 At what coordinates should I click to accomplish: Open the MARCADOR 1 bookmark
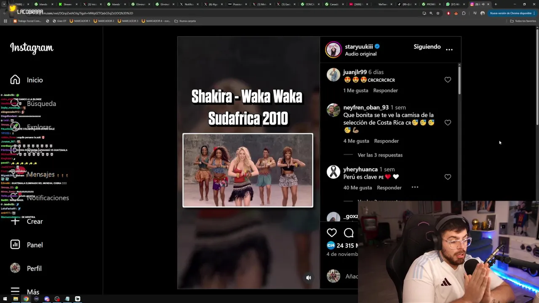(80, 21)
